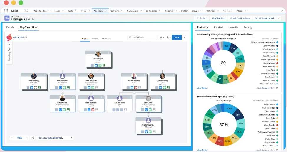Toggle Steve Secure's first grey status box

click(x=114, y=109)
